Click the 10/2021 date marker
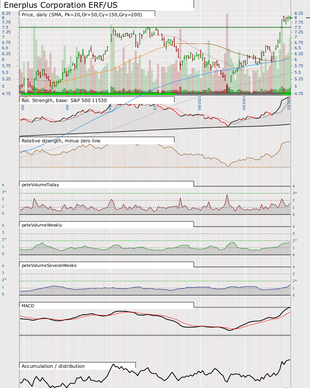 (288, 104)
